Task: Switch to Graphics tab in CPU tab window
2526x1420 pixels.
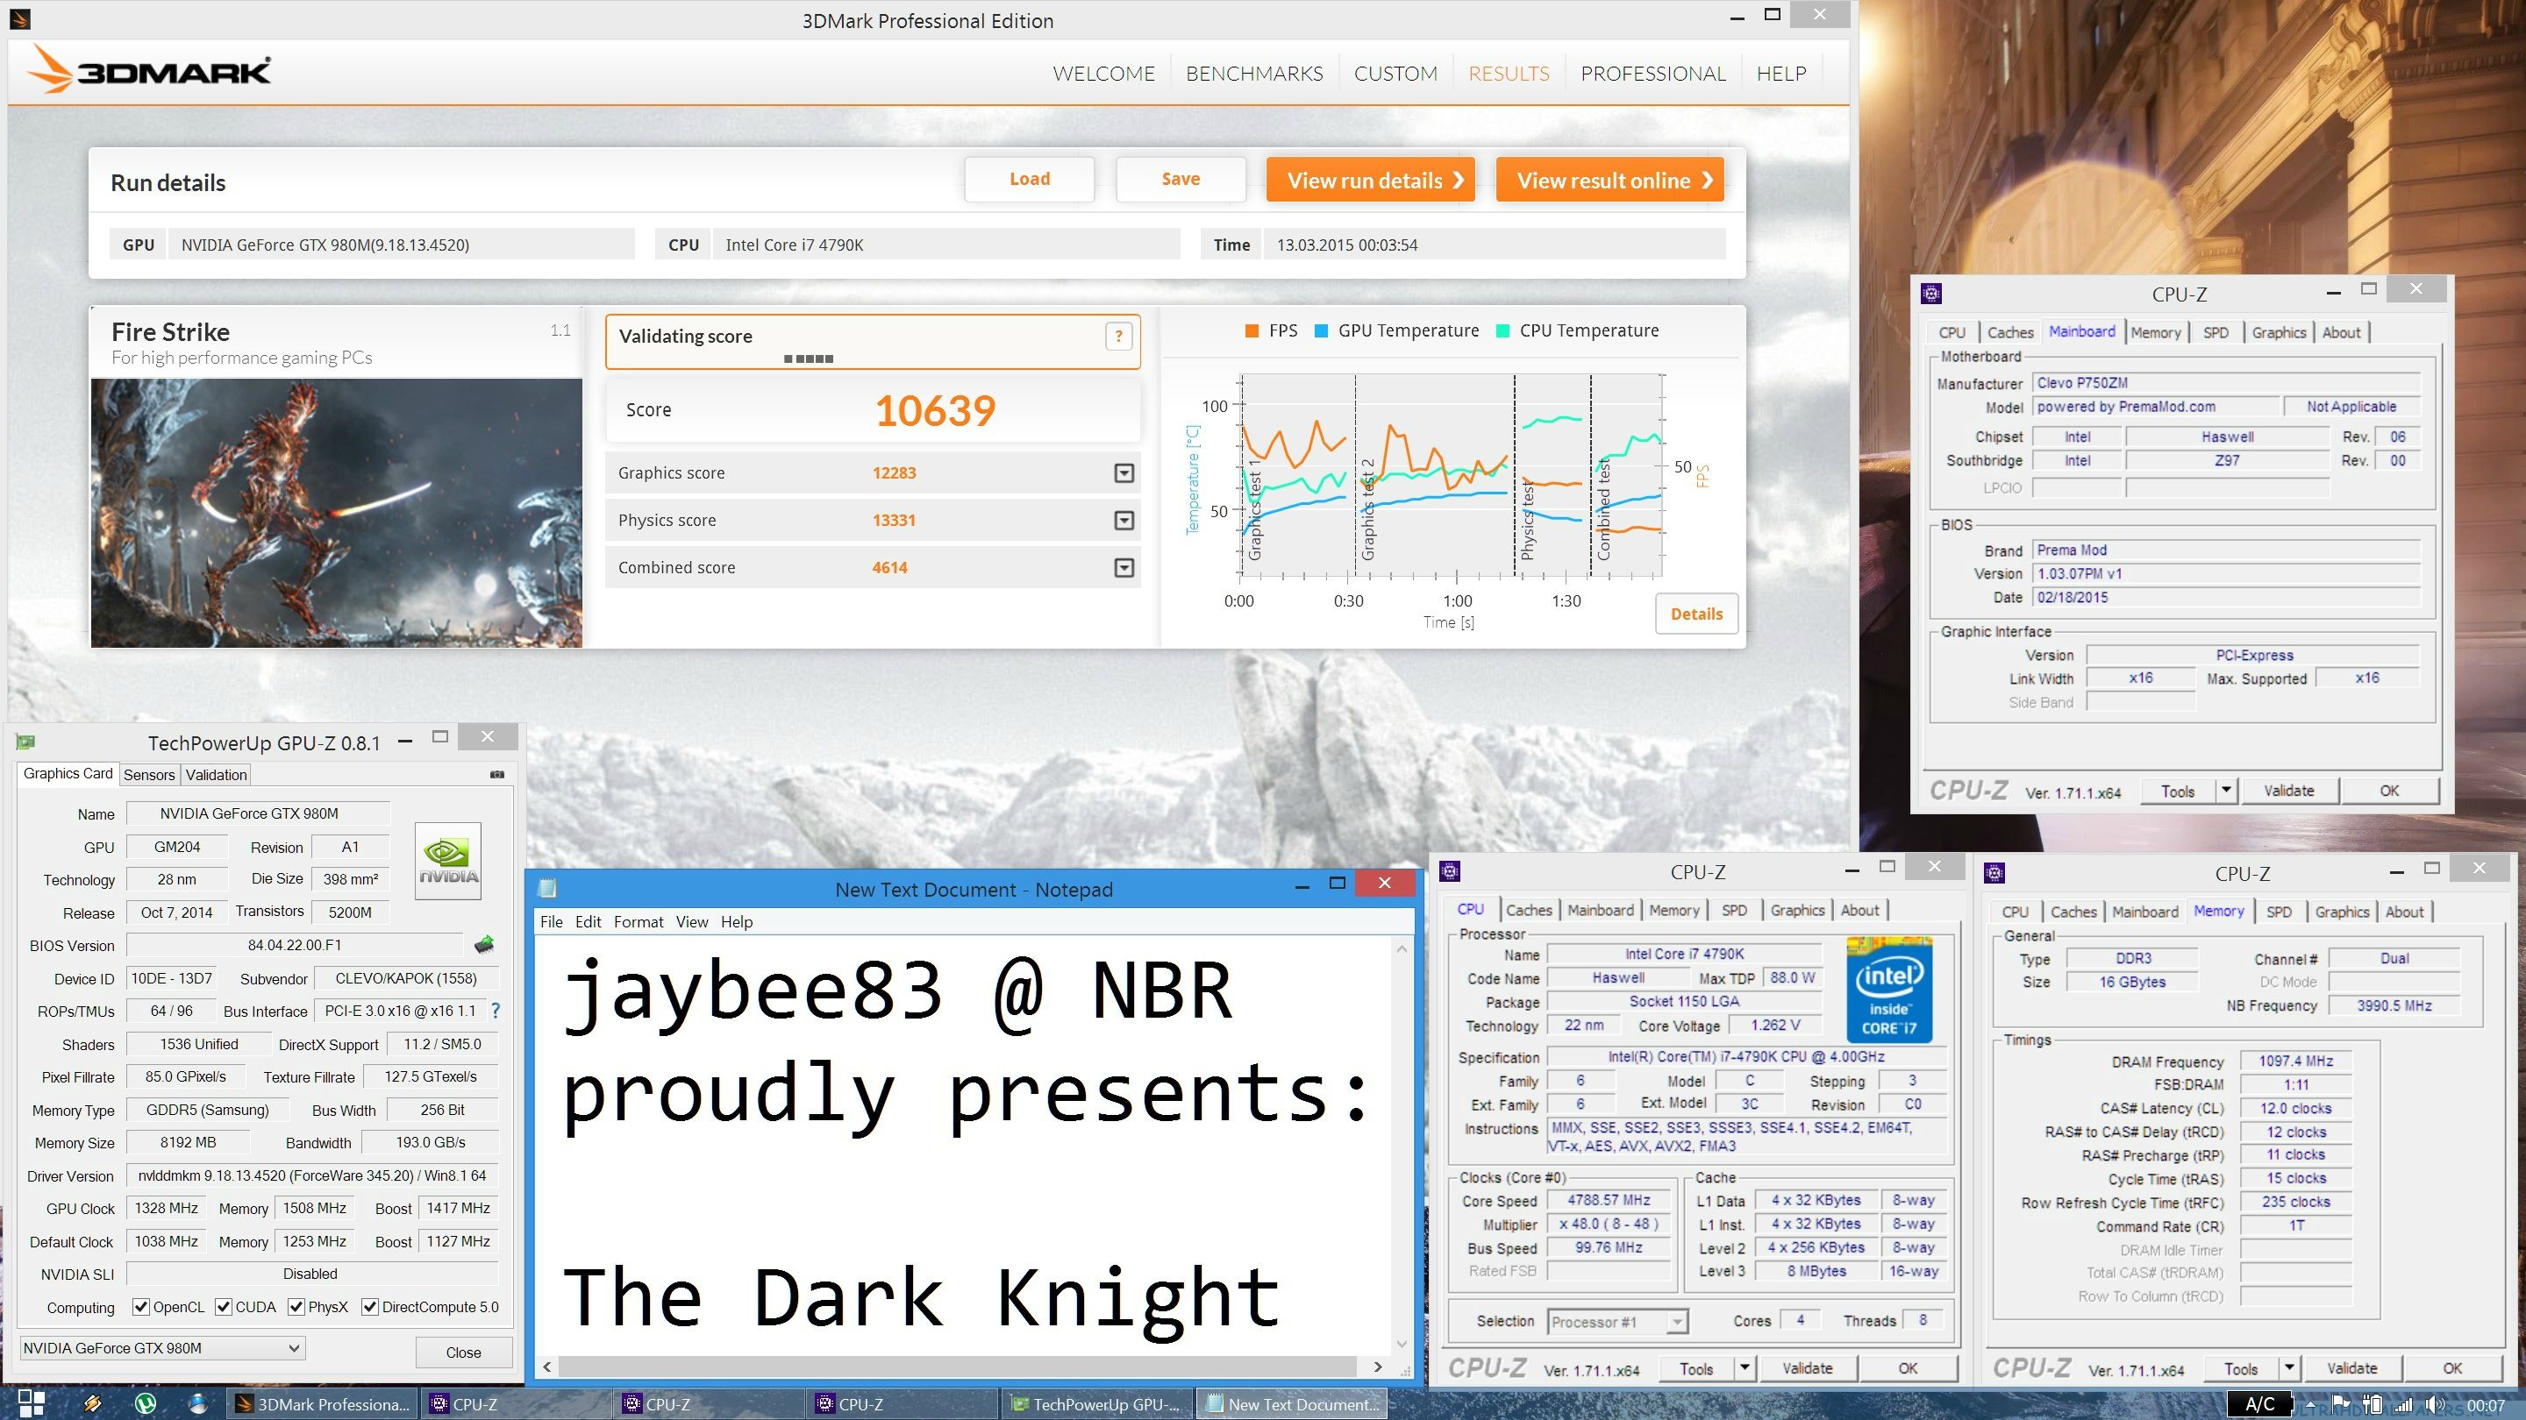Action: pyautogui.click(x=1796, y=911)
